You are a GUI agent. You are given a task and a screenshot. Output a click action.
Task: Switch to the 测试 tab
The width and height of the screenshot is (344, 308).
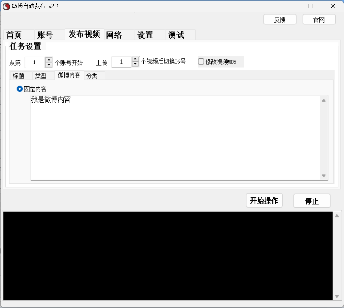coord(176,35)
